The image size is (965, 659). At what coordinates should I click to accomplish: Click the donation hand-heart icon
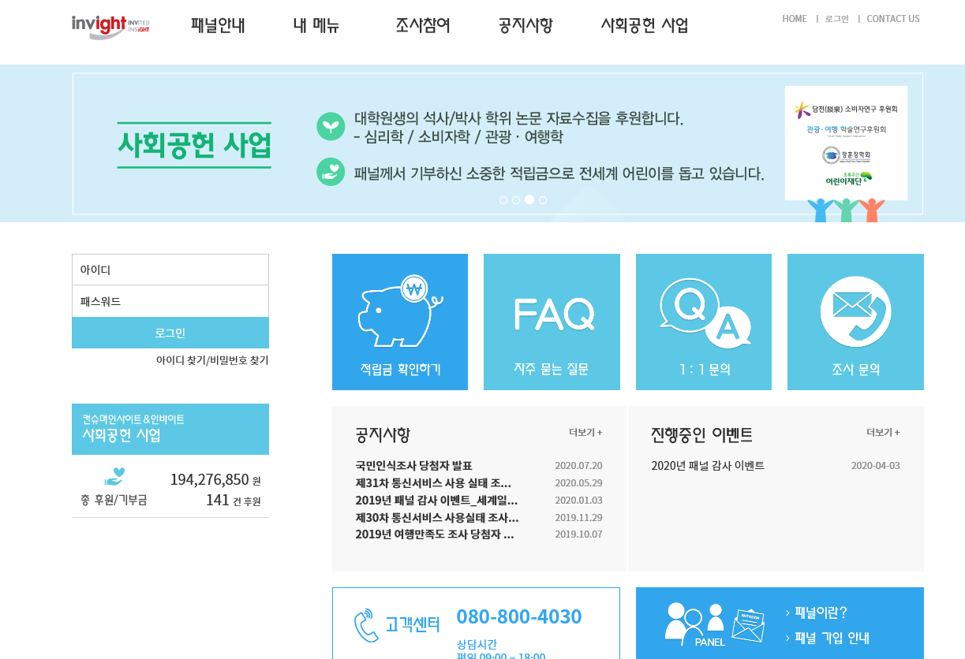pyautogui.click(x=114, y=477)
